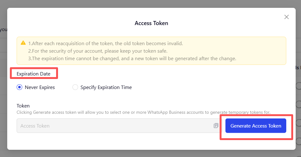Click the Access Token dialog title
Screen dimensions: 301x157
pos(151,23)
